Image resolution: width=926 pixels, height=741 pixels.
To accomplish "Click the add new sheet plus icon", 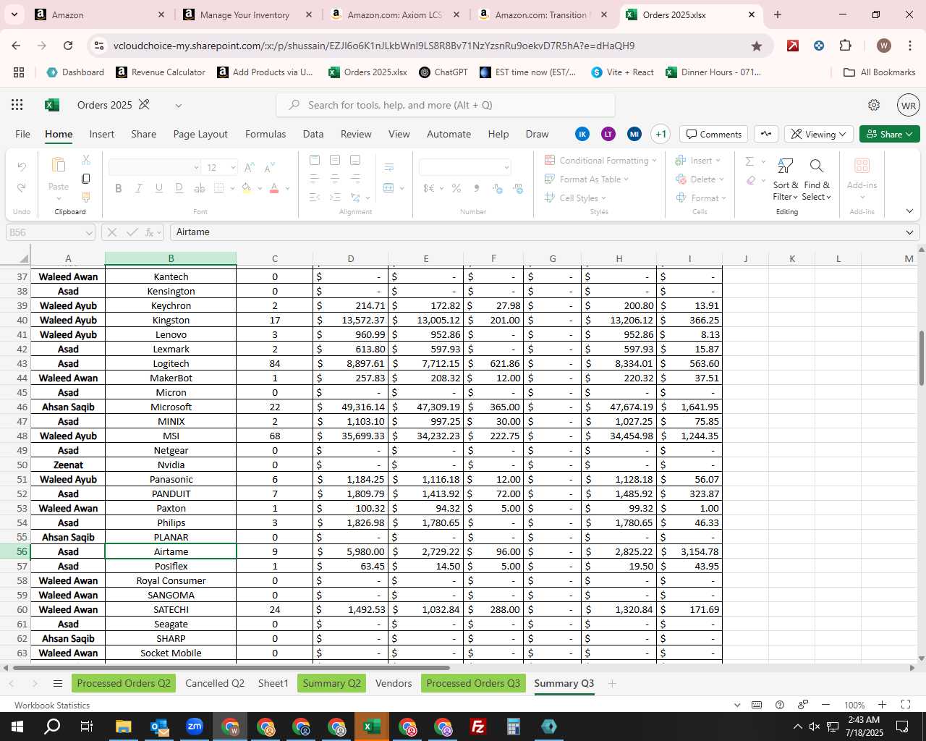I will (x=612, y=683).
